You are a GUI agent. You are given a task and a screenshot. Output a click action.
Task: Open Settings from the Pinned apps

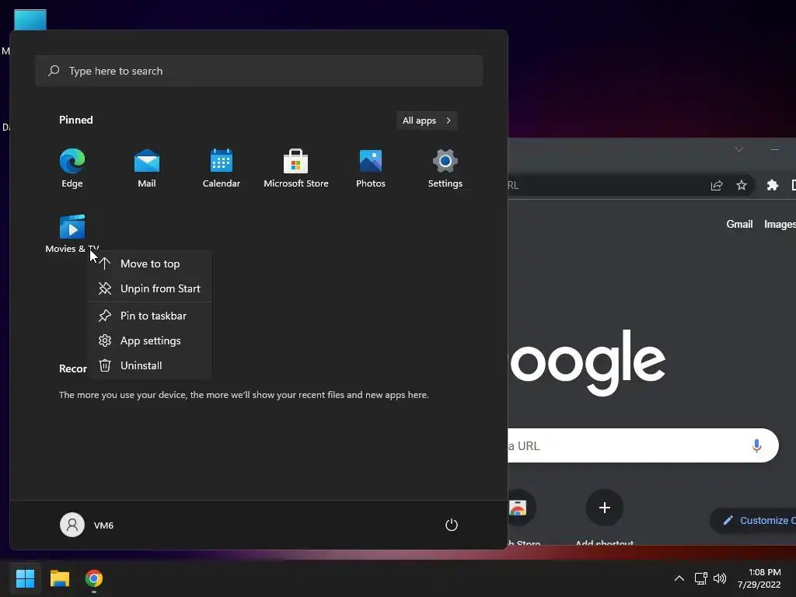click(x=445, y=169)
